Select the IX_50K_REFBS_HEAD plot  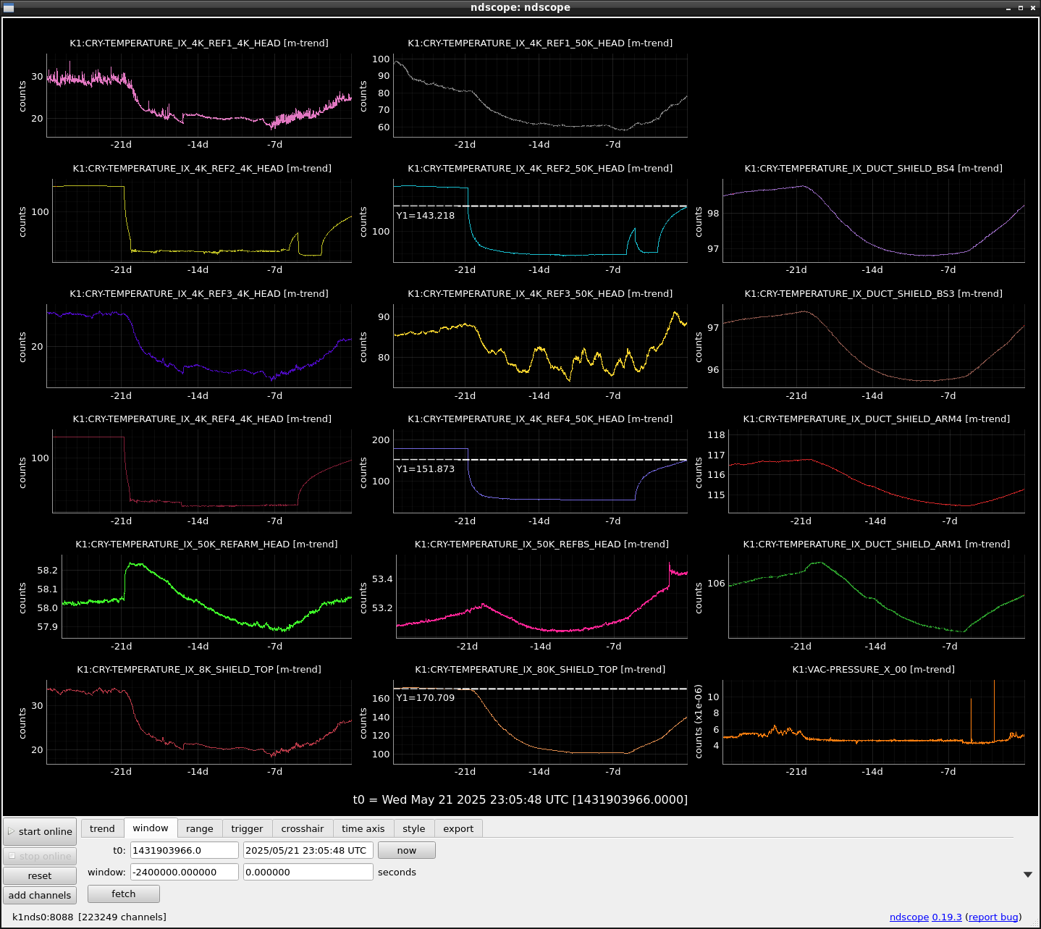(x=541, y=596)
